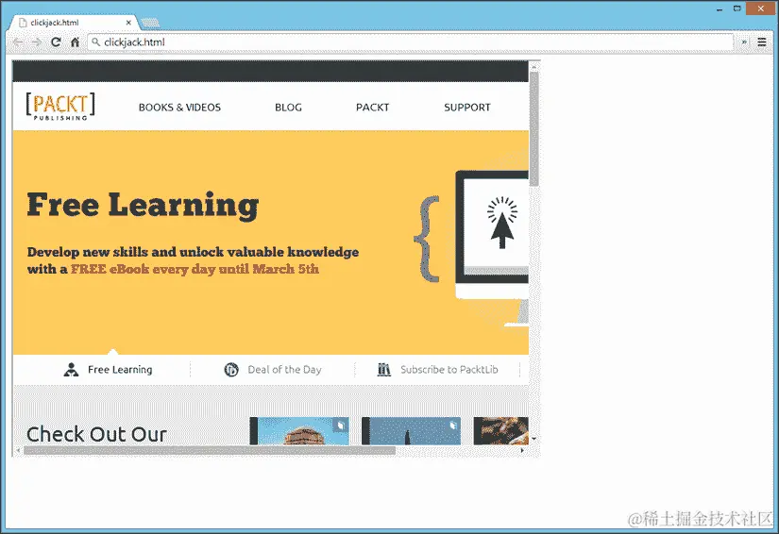
Task: Click the PacktLib books icon
Action: (x=384, y=370)
